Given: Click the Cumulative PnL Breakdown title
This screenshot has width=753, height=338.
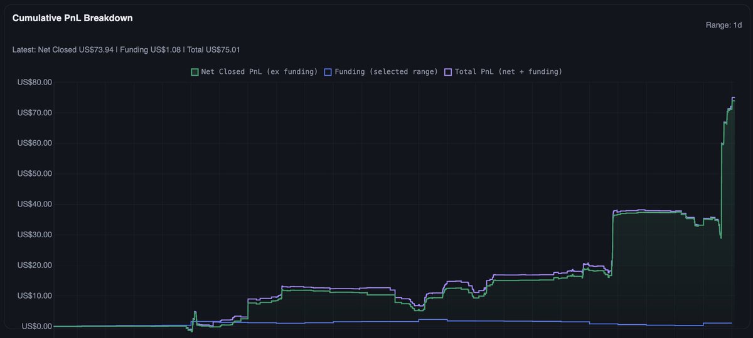Looking at the screenshot, I should click(x=72, y=18).
